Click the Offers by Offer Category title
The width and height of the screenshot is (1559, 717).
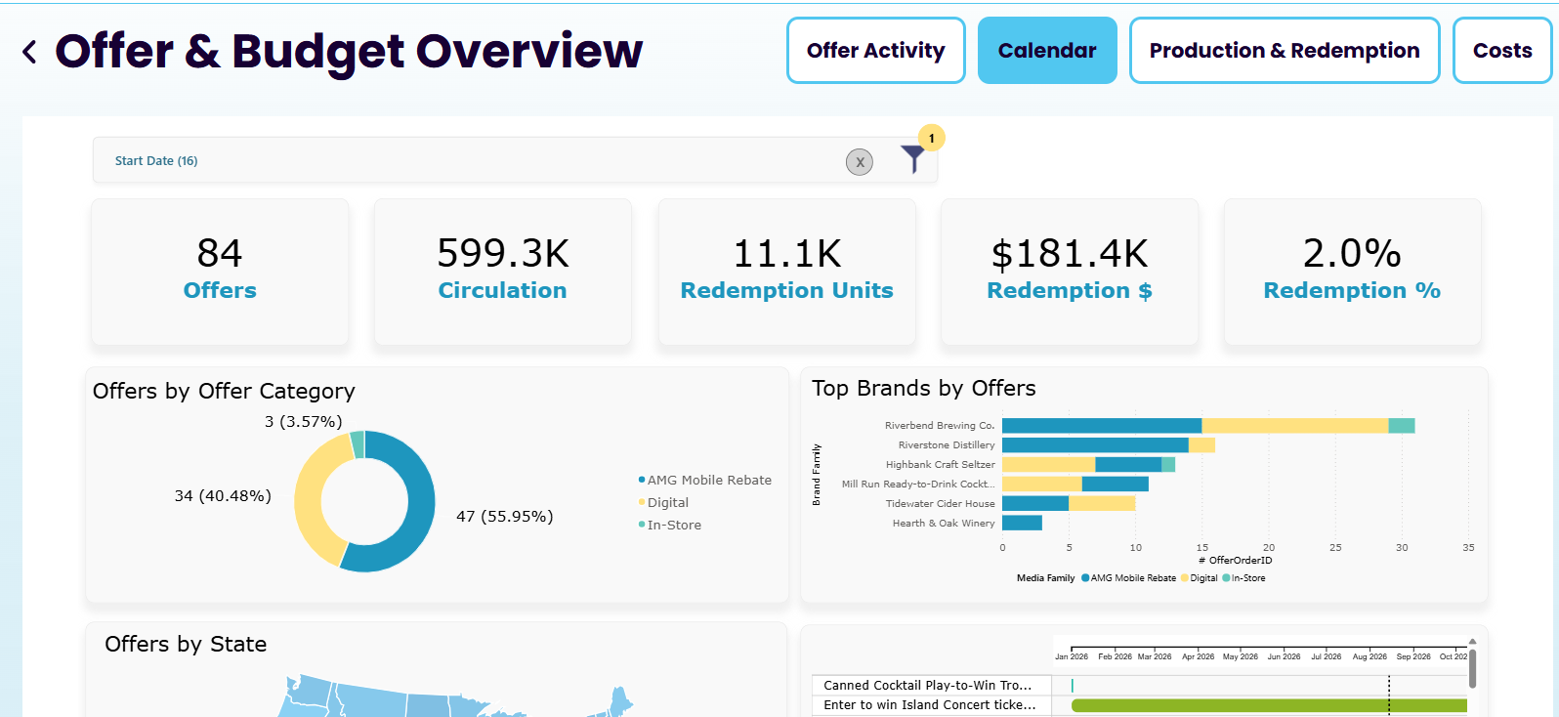click(224, 391)
